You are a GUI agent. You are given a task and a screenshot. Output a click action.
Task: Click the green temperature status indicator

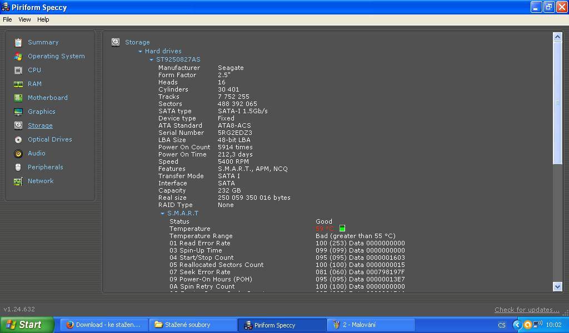coord(342,228)
